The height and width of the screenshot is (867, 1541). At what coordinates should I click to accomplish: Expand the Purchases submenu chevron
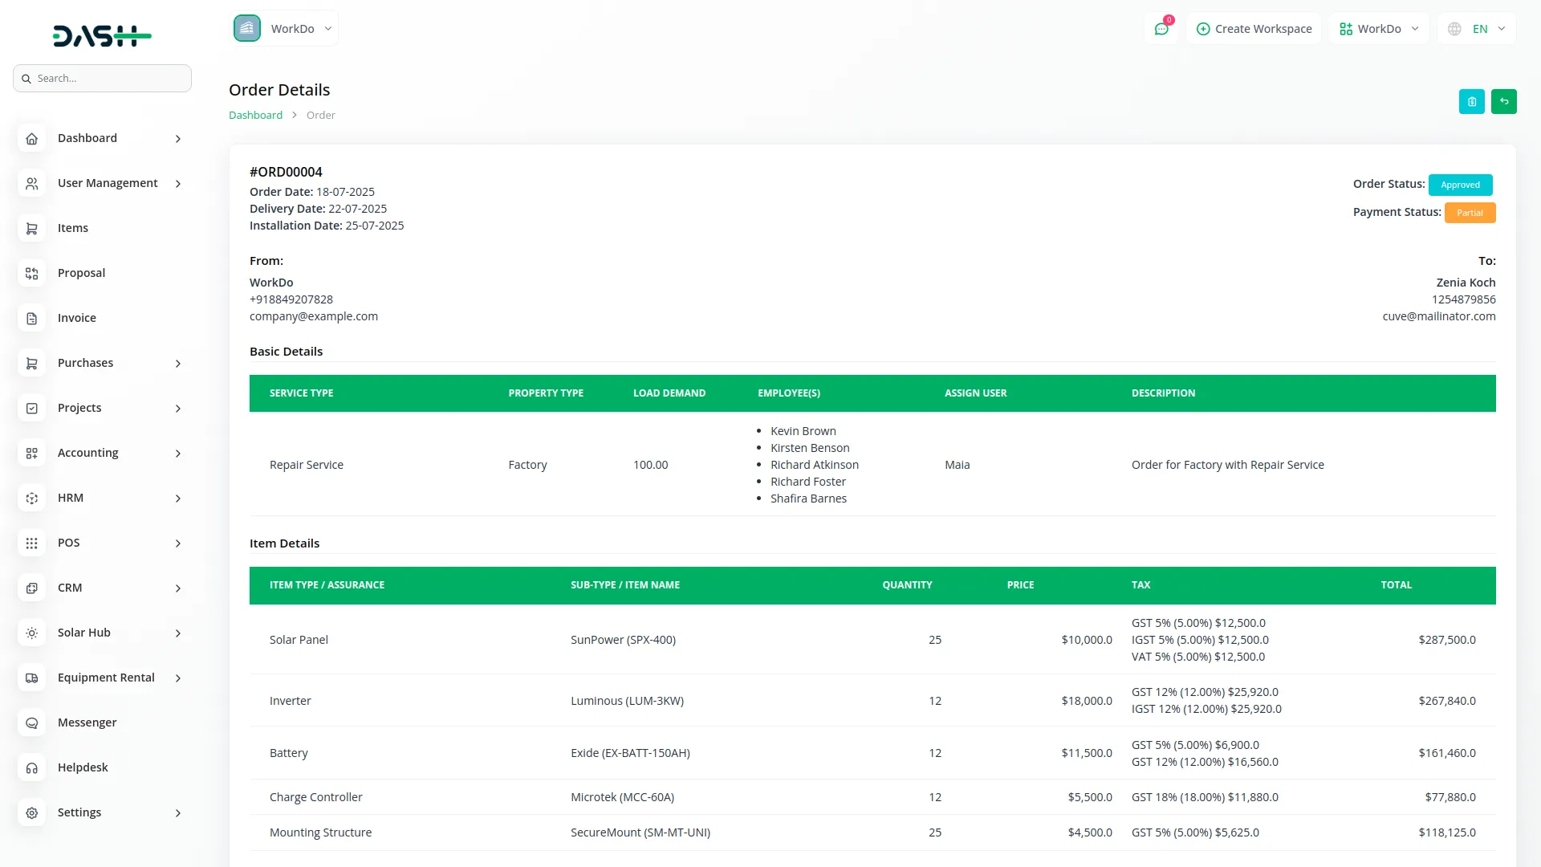pos(178,364)
